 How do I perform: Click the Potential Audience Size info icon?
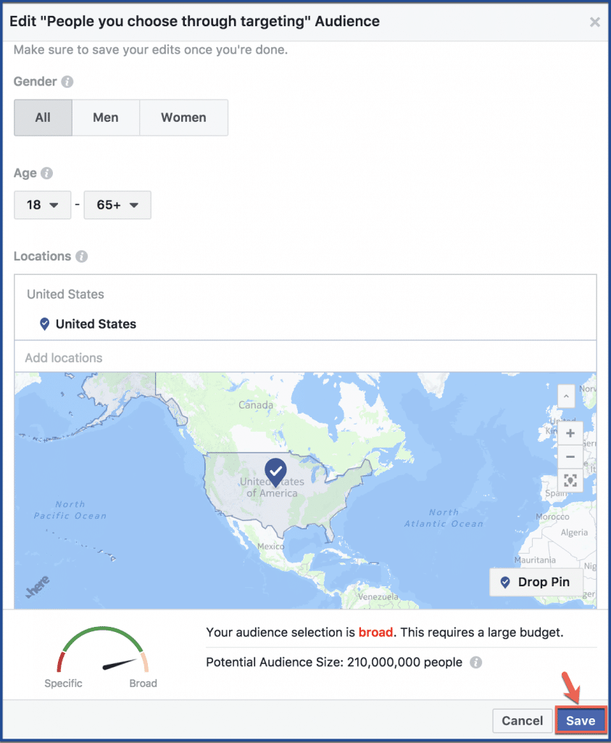point(475,662)
